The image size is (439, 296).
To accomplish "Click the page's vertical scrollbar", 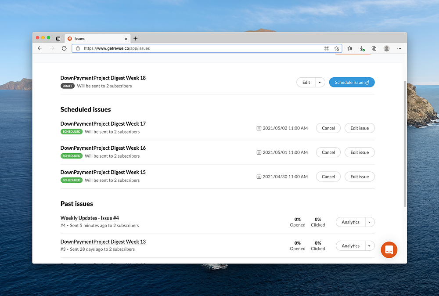I will [x=405, y=144].
